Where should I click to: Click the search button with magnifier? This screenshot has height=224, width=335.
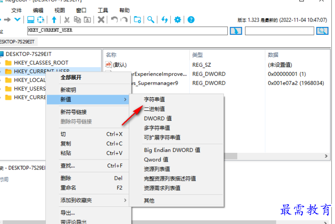coord(322,31)
